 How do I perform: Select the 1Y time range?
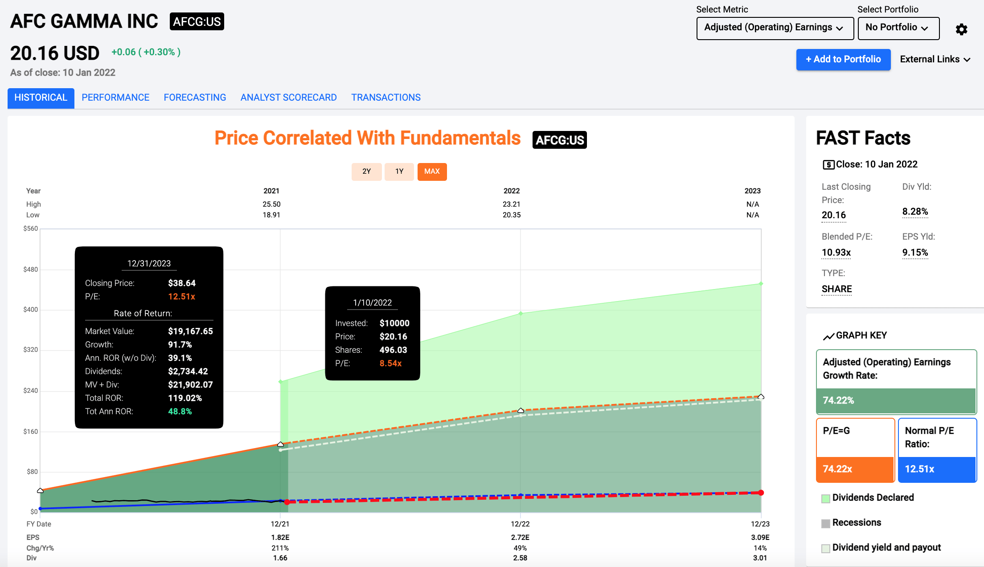(399, 171)
